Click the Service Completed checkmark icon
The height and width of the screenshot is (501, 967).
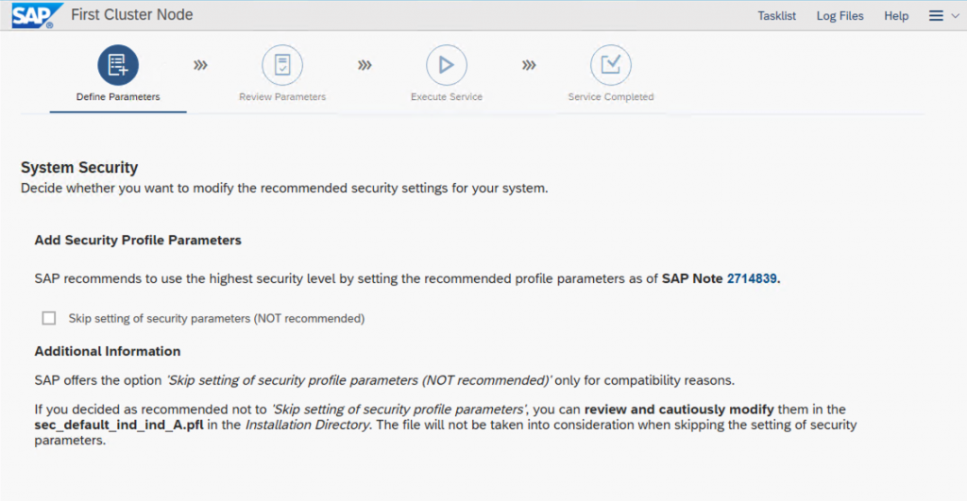[x=611, y=65]
